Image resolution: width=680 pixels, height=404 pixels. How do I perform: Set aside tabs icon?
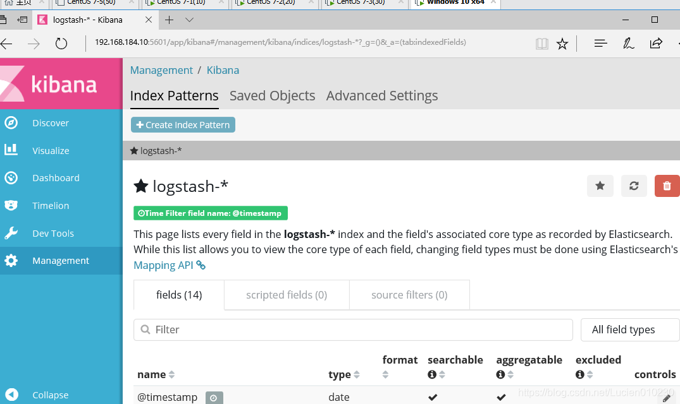(22, 20)
